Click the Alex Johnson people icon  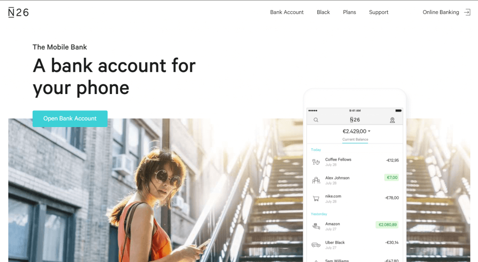pos(316,181)
